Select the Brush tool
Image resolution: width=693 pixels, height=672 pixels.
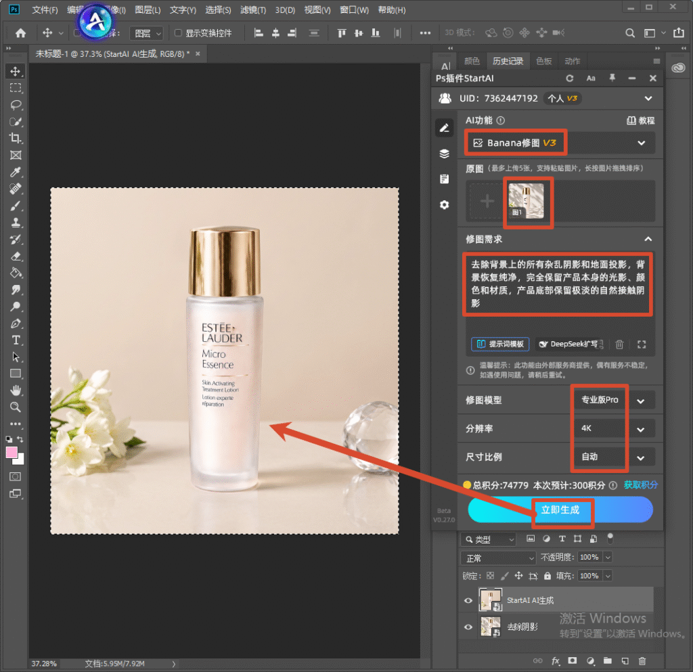click(x=16, y=206)
